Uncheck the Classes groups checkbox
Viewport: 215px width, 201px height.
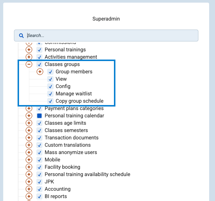[39, 64]
